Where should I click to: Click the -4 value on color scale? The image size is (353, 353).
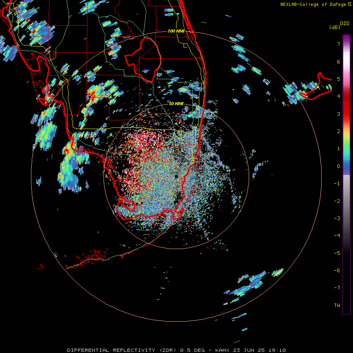coord(337,236)
